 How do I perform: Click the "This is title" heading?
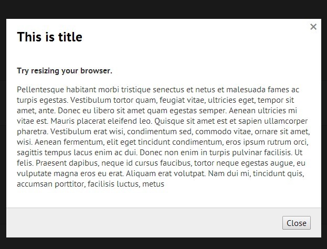(x=49, y=37)
